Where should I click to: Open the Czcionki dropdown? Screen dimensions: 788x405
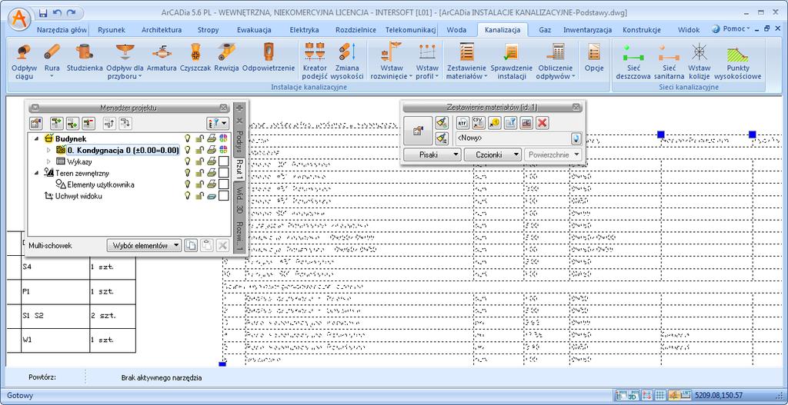[493, 155]
